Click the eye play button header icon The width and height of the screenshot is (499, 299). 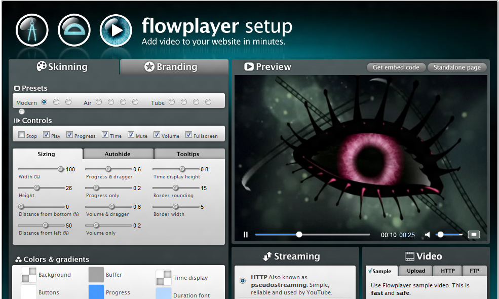click(x=116, y=30)
